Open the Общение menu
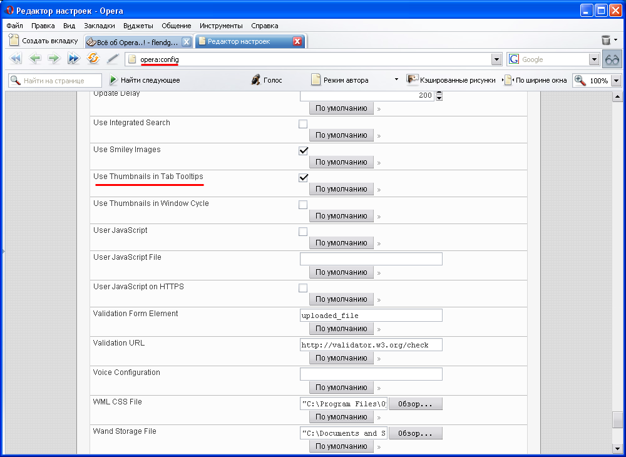 (x=177, y=26)
